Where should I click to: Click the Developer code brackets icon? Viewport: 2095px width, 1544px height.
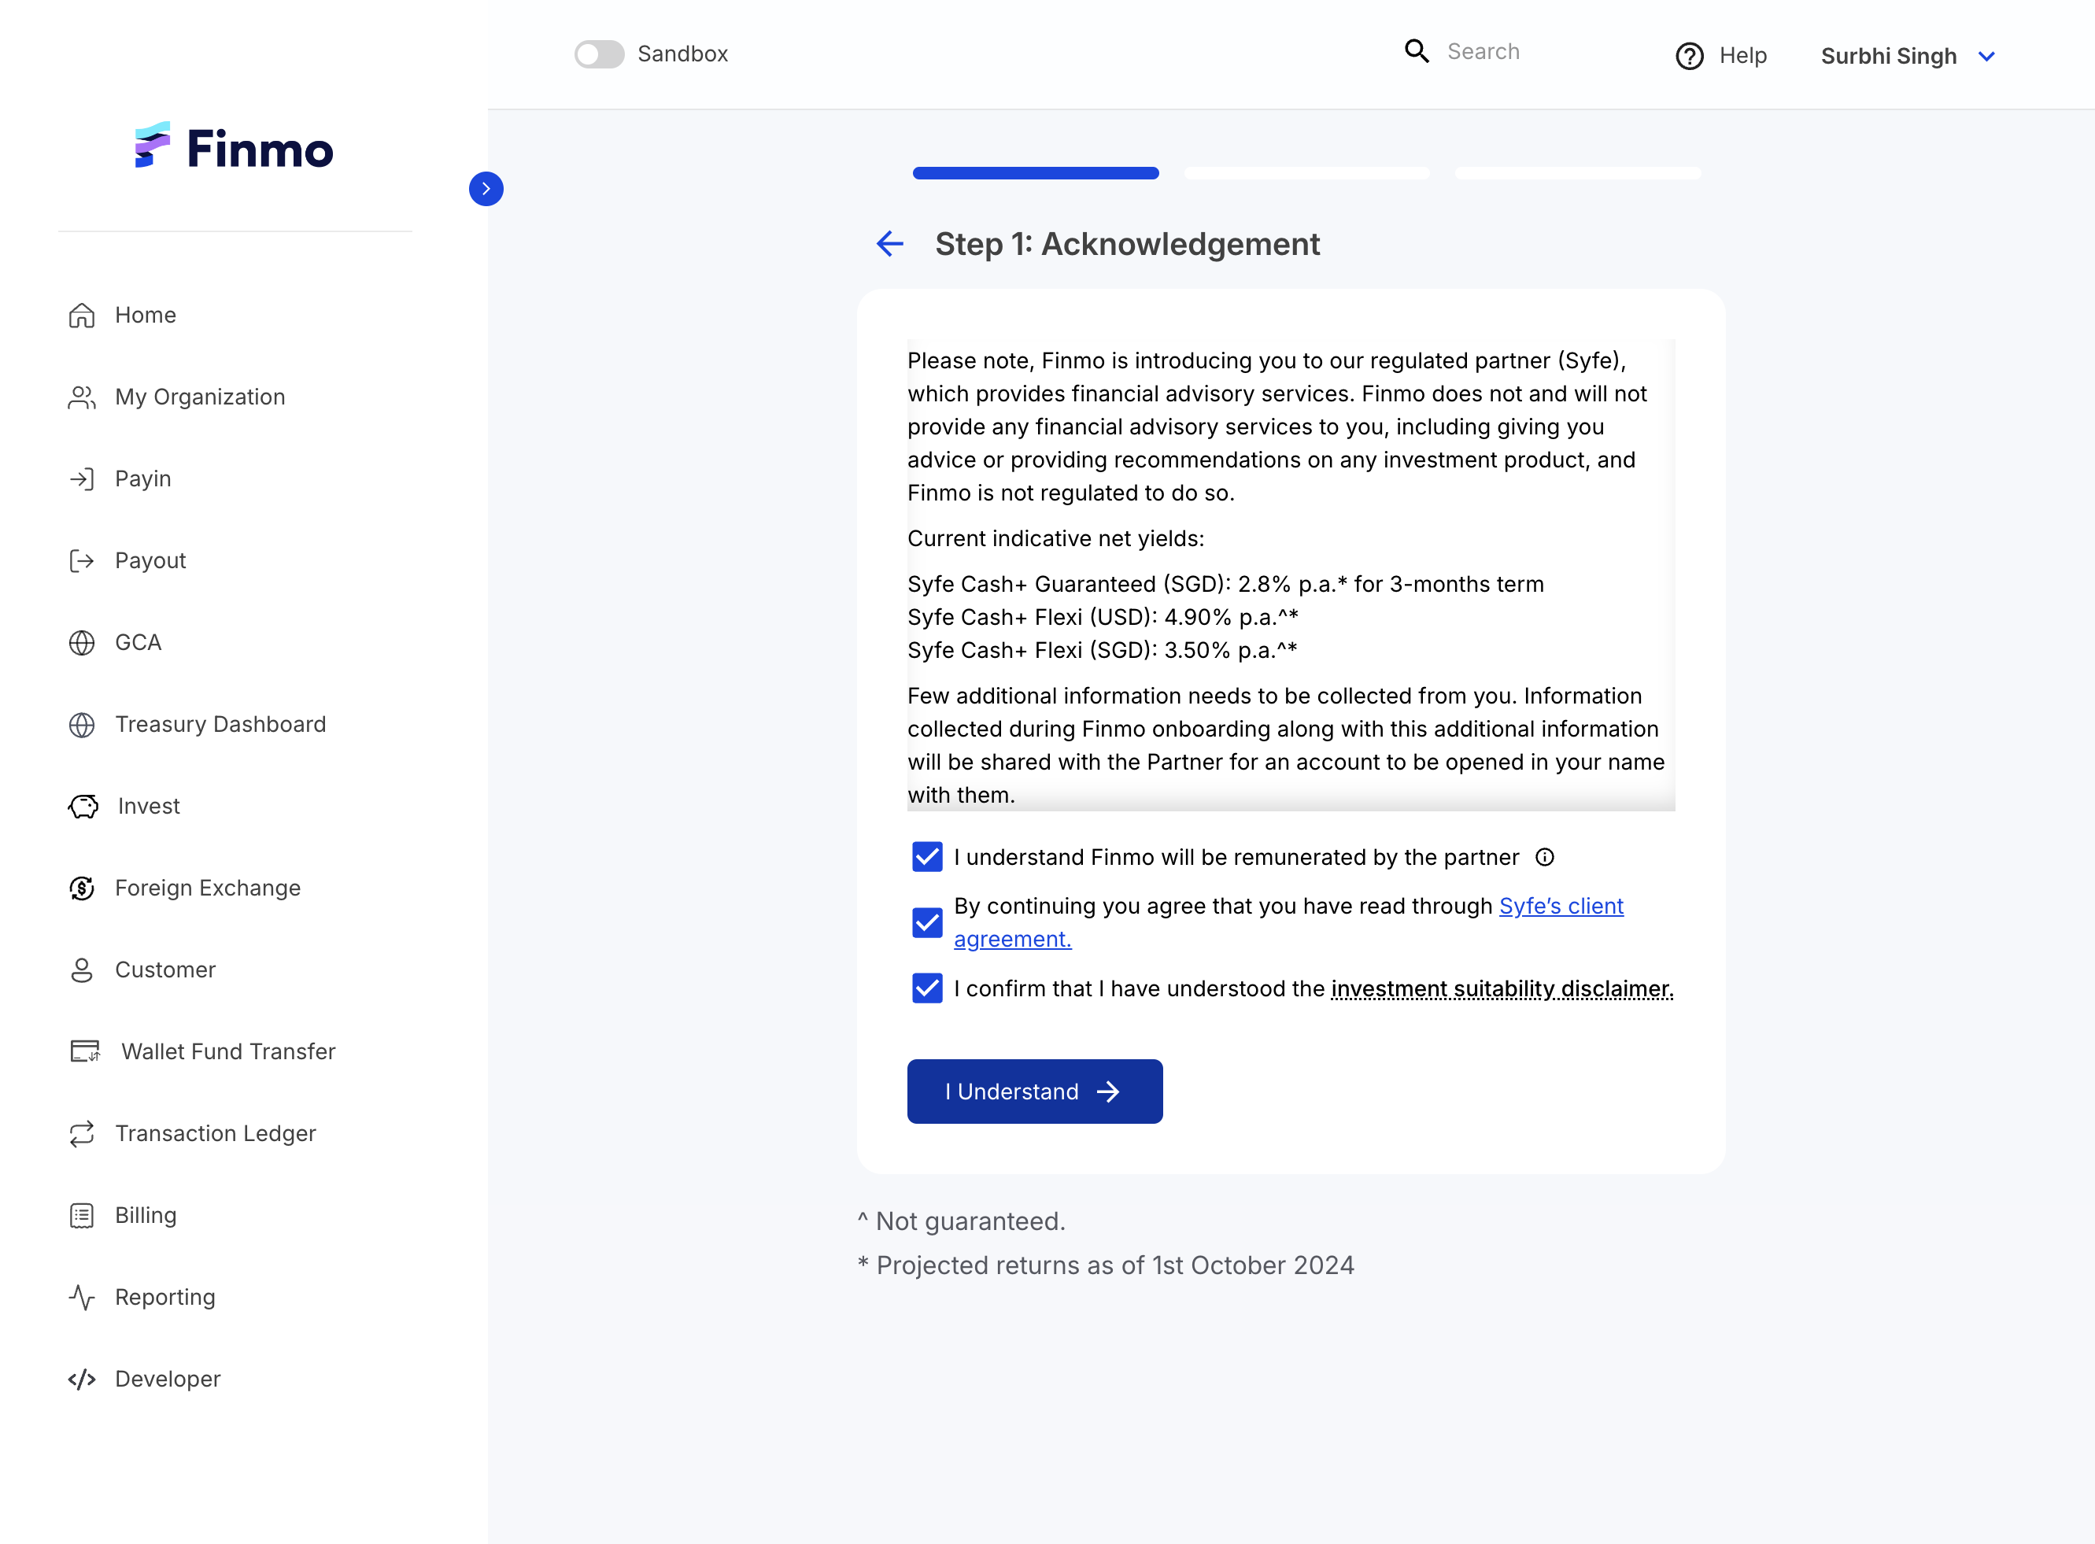point(82,1379)
